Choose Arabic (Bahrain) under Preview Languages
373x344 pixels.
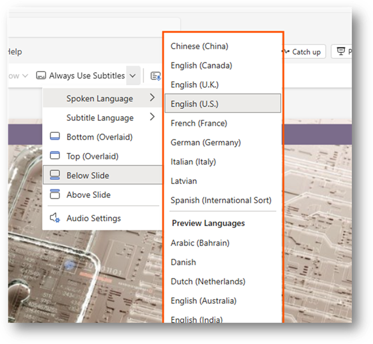(199, 243)
